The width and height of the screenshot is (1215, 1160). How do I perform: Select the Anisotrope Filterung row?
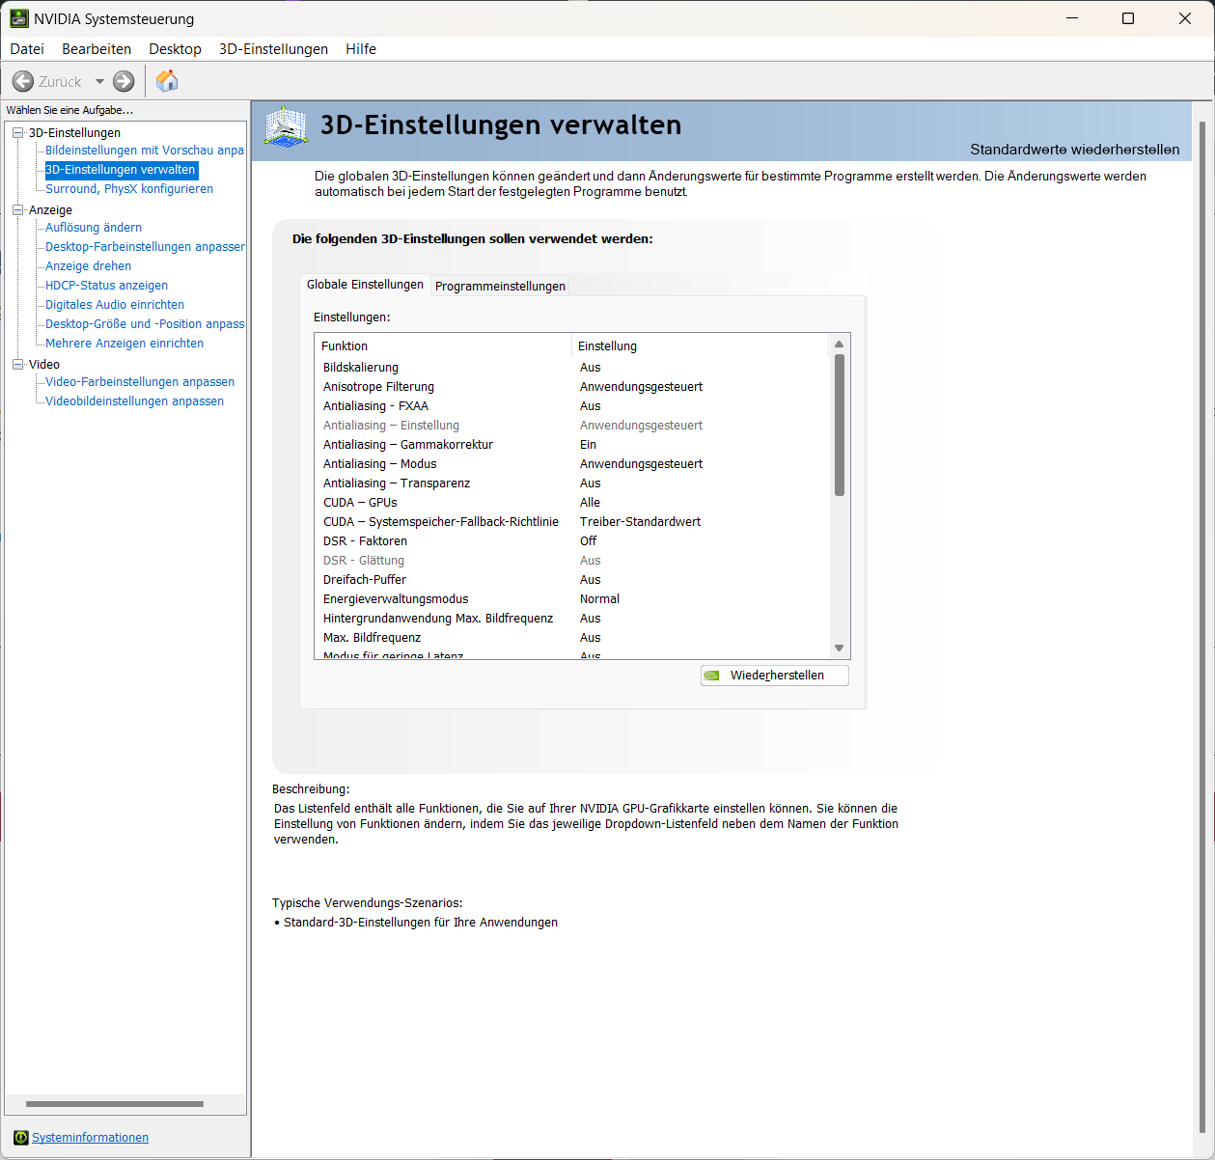click(572, 387)
